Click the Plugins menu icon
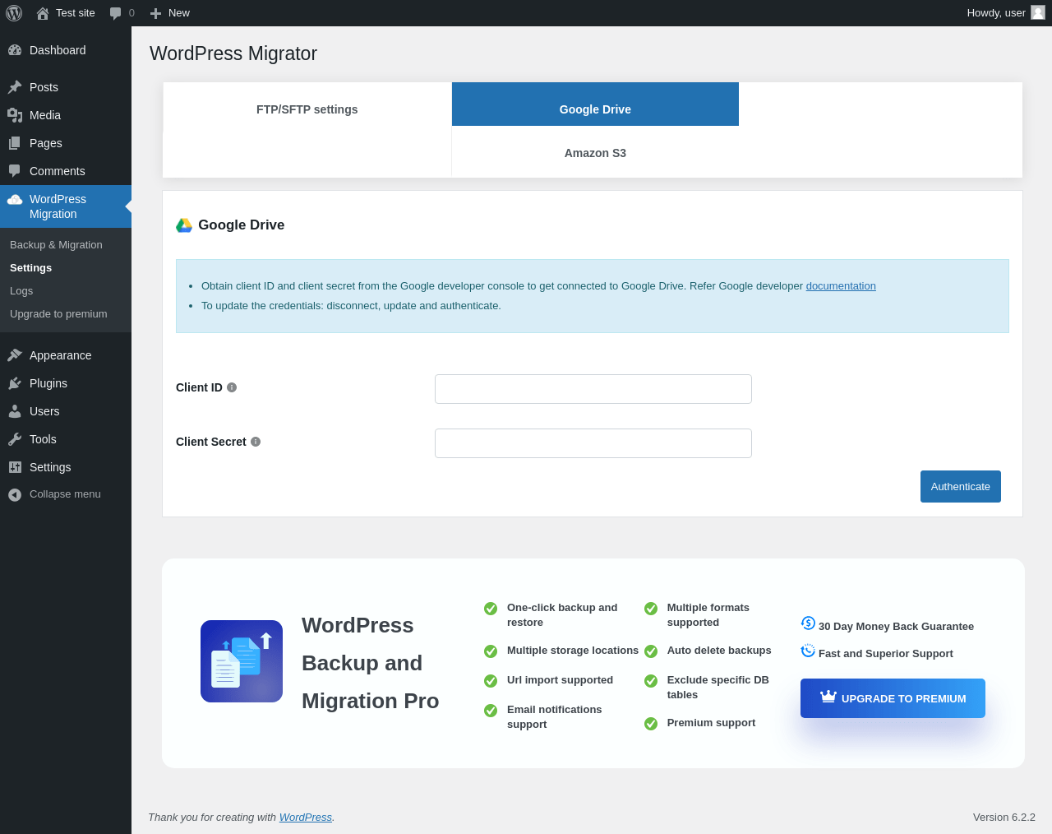This screenshot has width=1052, height=834. pyautogui.click(x=15, y=383)
